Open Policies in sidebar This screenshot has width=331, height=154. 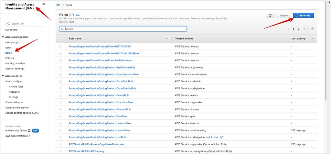click(x=9, y=58)
